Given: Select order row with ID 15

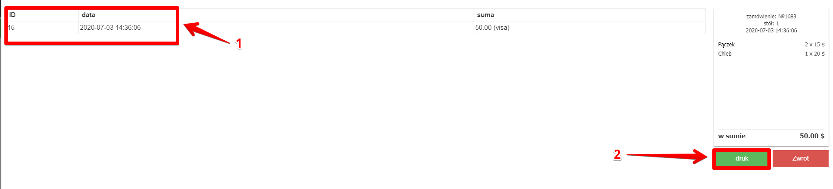Looking at the screenshot, I should (12, 28).
